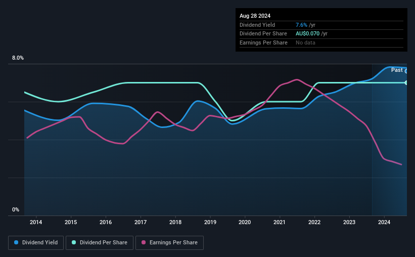415x257 pixels.
Task: Click the 'Aug 28 2024' tooltip date
Action: 255,16
